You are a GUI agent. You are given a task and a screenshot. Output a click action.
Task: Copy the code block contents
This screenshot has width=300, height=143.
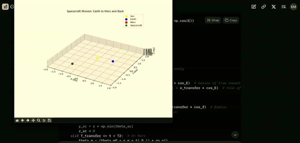[231, 20]
